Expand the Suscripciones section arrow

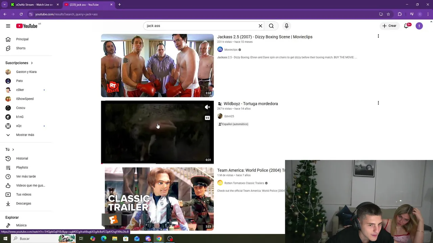click(x=32, y=63)
